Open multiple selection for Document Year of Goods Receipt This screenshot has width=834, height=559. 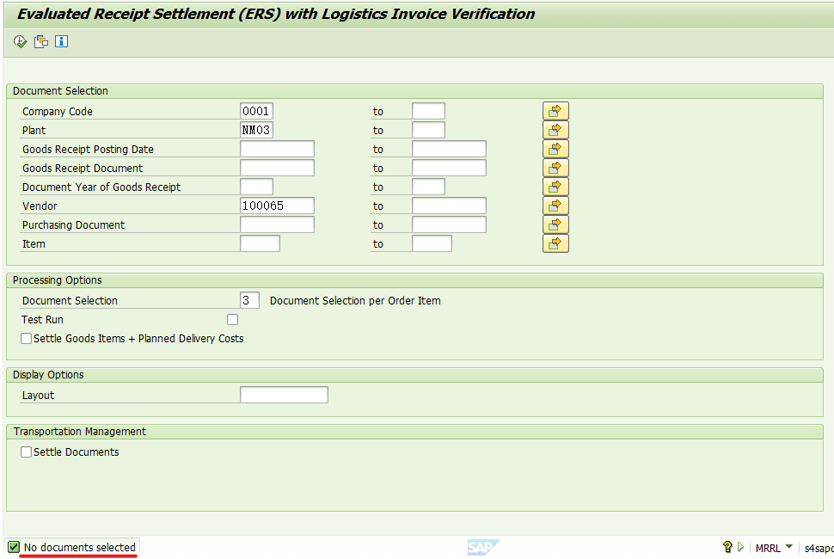pos(555,187)
